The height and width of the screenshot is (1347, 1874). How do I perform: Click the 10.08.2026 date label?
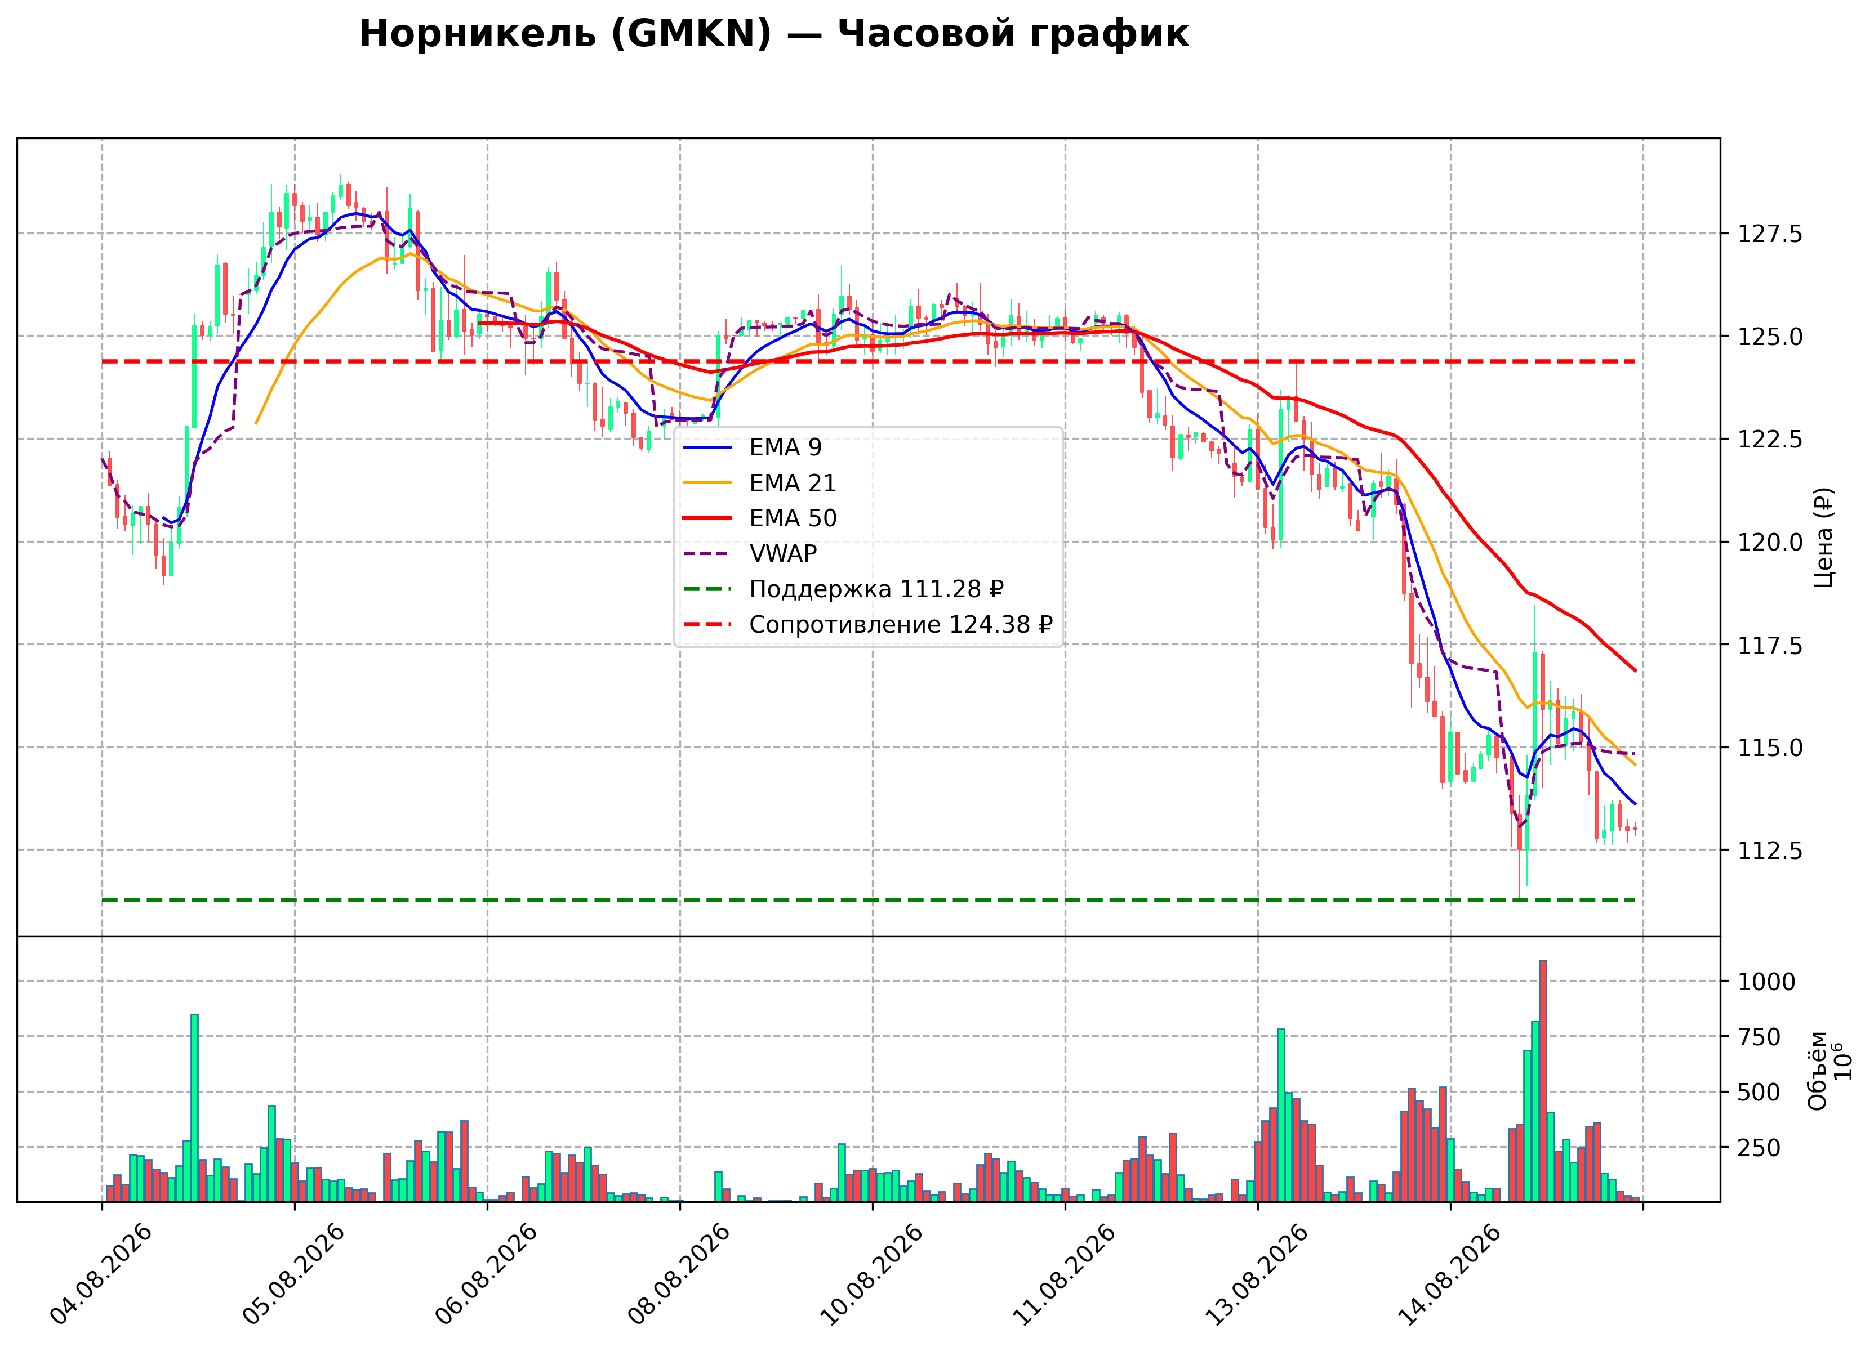(x=871, y=1275)
